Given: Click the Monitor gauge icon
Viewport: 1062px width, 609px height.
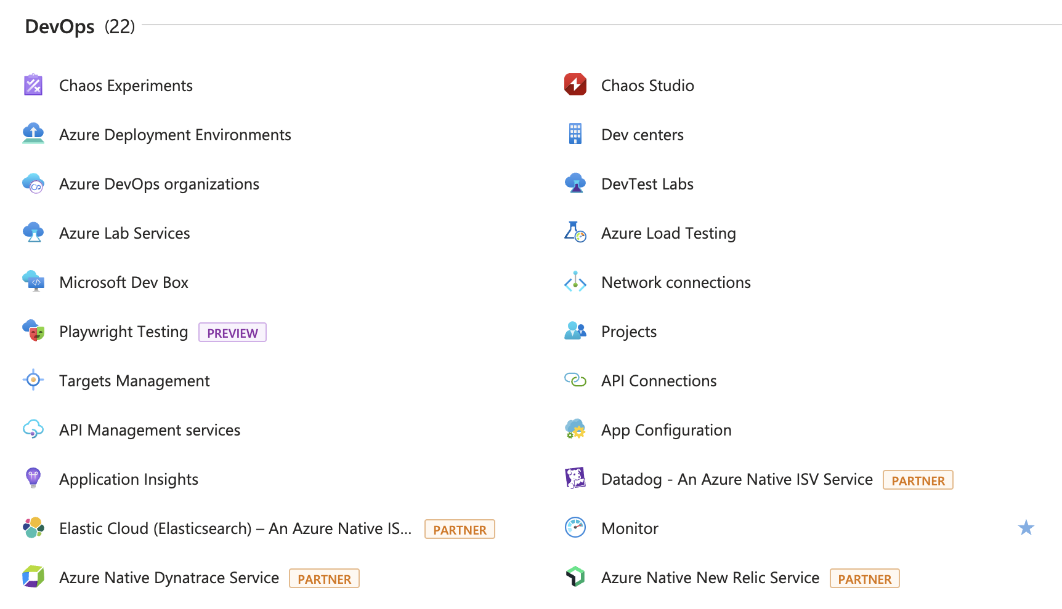Looking at the screenshot, I should pos(575,528).
